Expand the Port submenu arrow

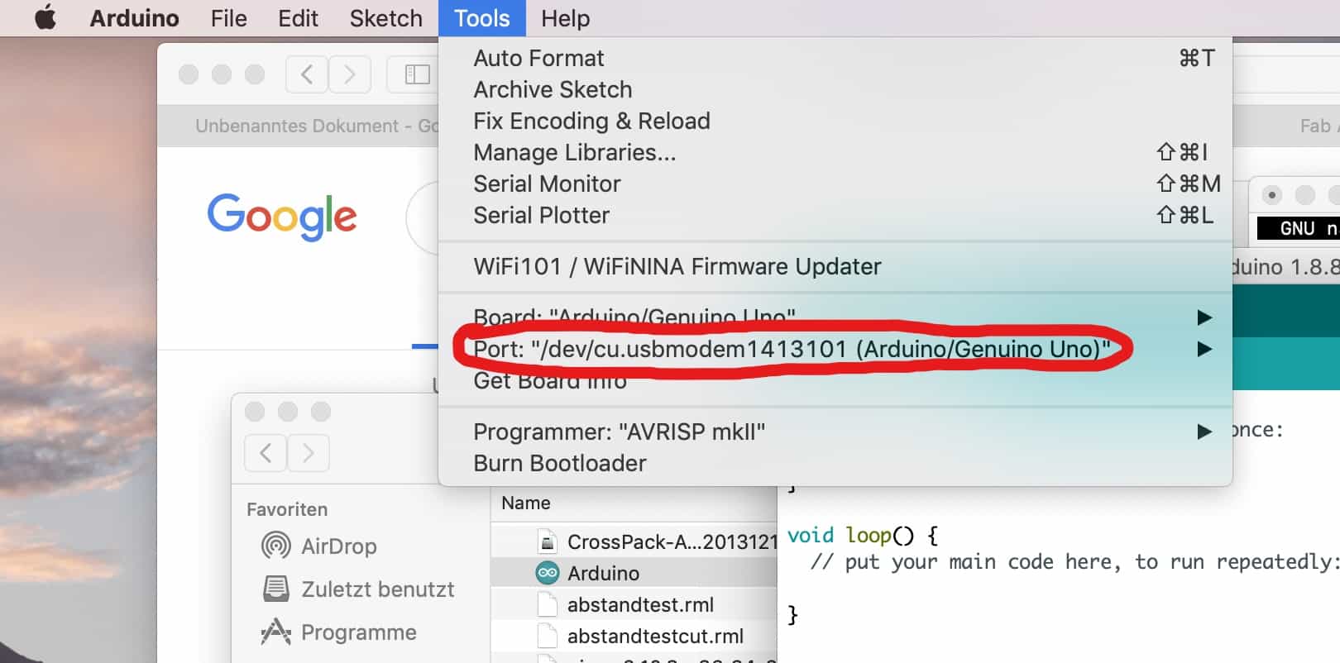(1204, 349)
